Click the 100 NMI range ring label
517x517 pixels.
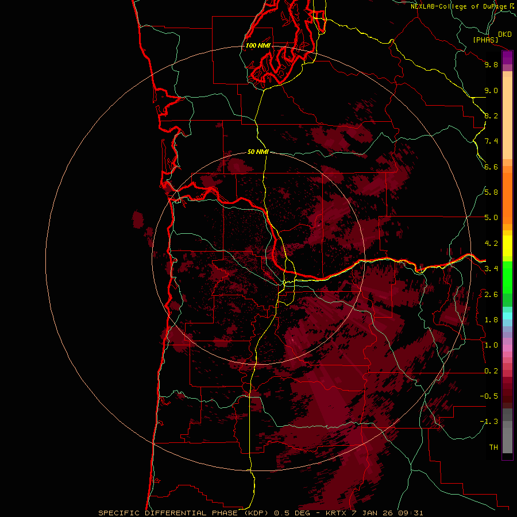click(x=258, y=45)
